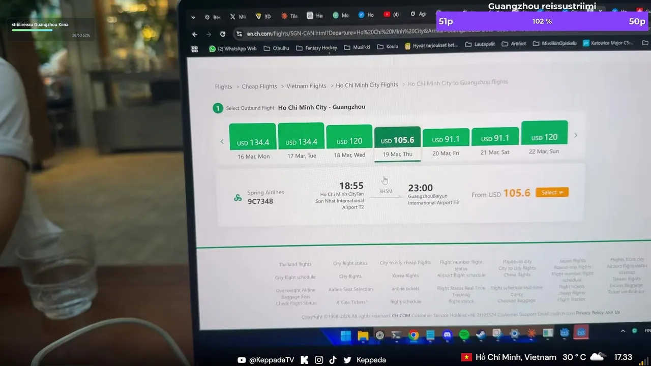Image resolution: width=651 pixels, height=366 pixels.
Task: Click the Korea flights footer link
Action: (x=405, y=276)
